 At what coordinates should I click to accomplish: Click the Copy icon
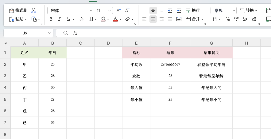click(x=34, y=19)
